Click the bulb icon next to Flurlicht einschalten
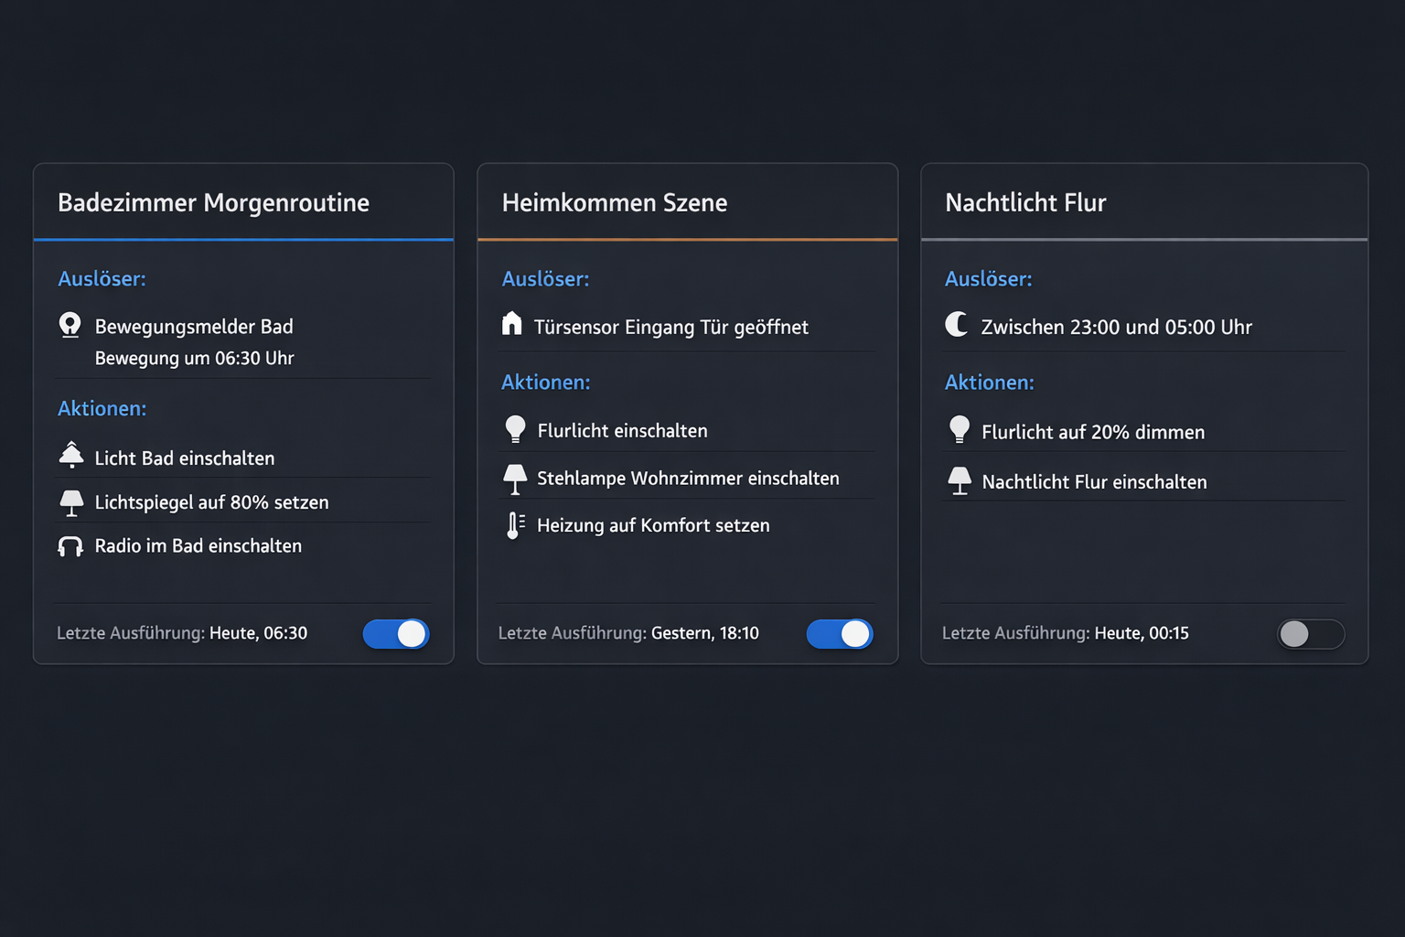This screenshot has width=1405, height=937. pos(513,428)
